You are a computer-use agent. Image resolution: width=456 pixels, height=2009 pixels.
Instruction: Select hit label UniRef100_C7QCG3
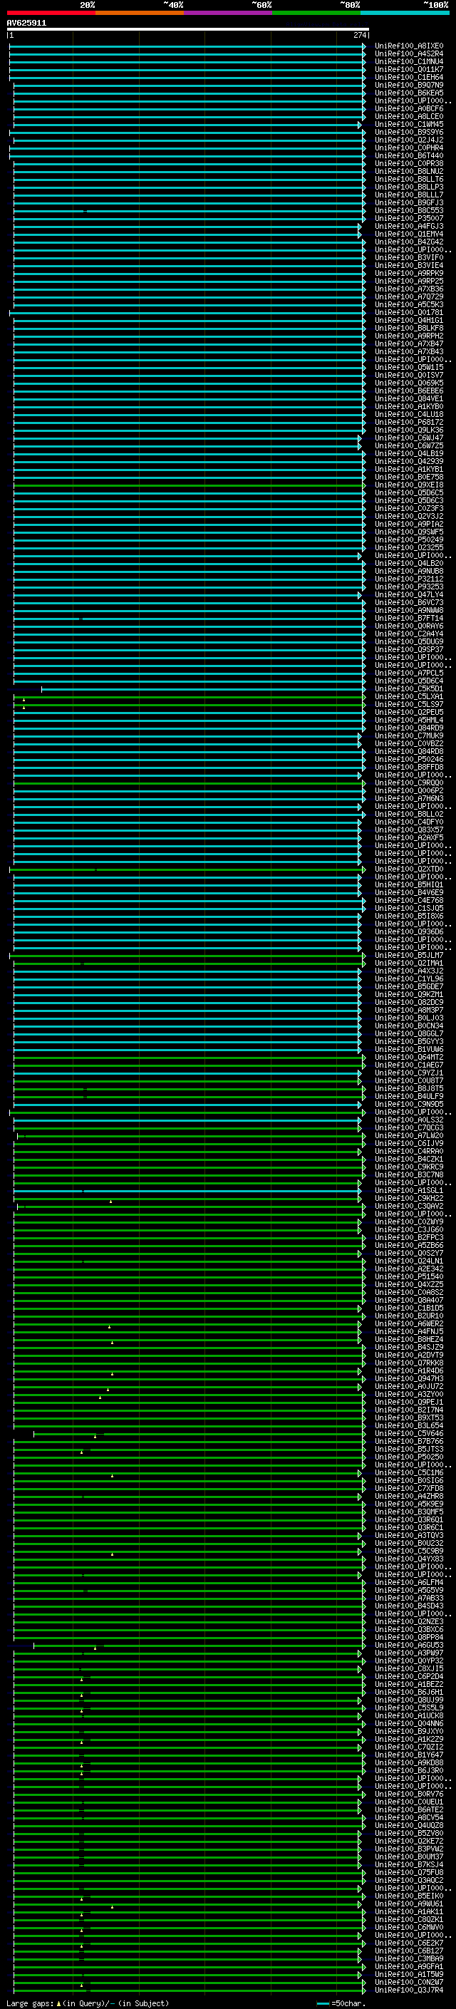409,1127
